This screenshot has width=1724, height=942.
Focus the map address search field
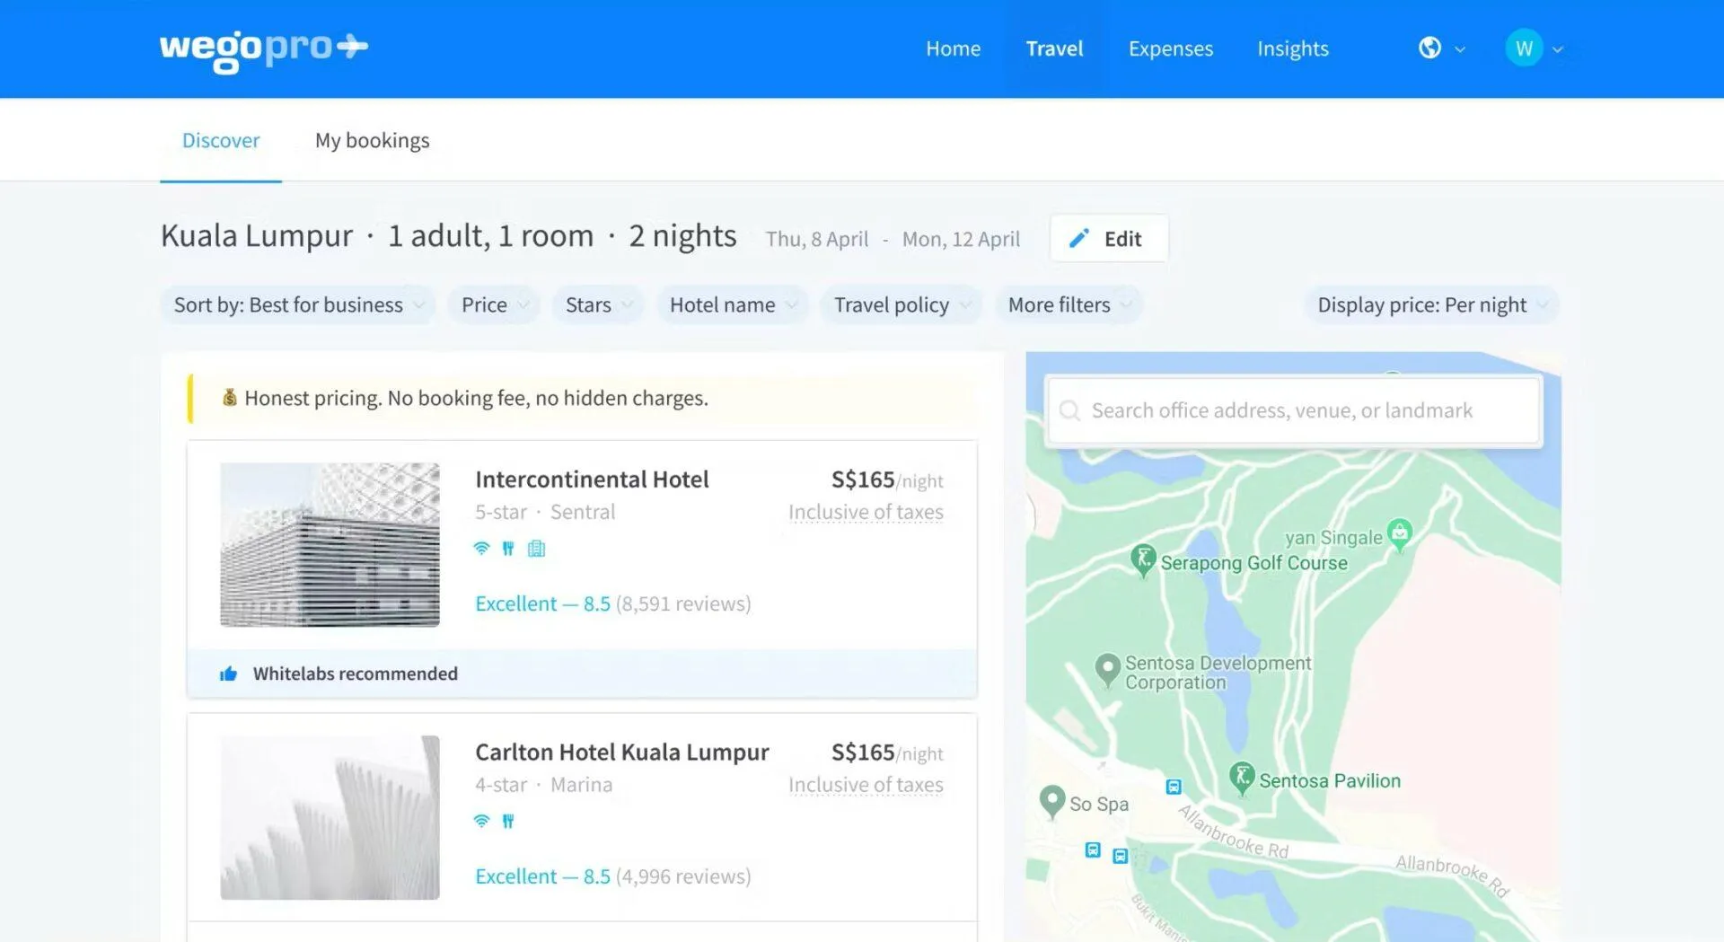pos(1294,410)
